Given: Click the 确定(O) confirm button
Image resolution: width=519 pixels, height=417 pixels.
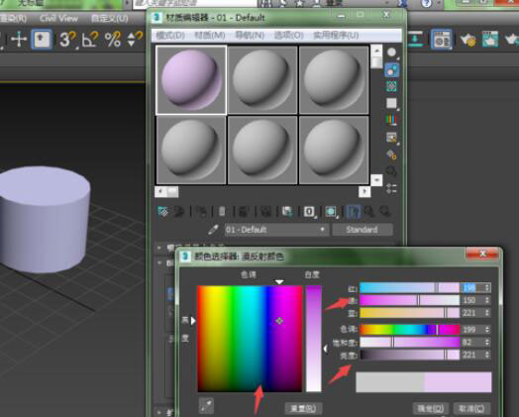Looking at the screenshot, I should (431, 408).
